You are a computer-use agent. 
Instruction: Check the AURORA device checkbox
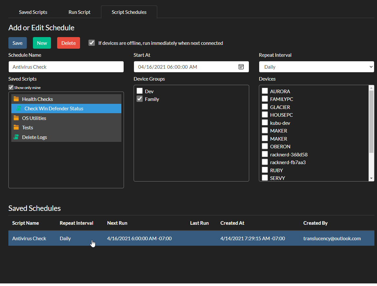coord(265,91)
